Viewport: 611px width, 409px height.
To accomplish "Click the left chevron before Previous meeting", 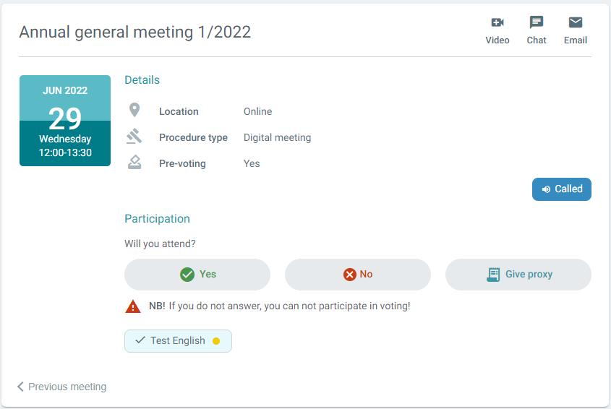I will point(21,387).
